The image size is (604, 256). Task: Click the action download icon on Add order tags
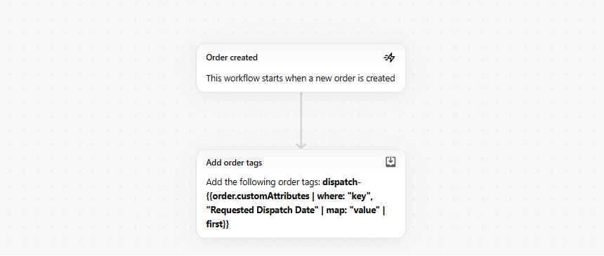[390, 162]
